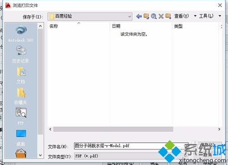Viewport: 228px width, 165px height.
Task: Open the 文件类型 PDF dropdown
Action: coord(131,156)
